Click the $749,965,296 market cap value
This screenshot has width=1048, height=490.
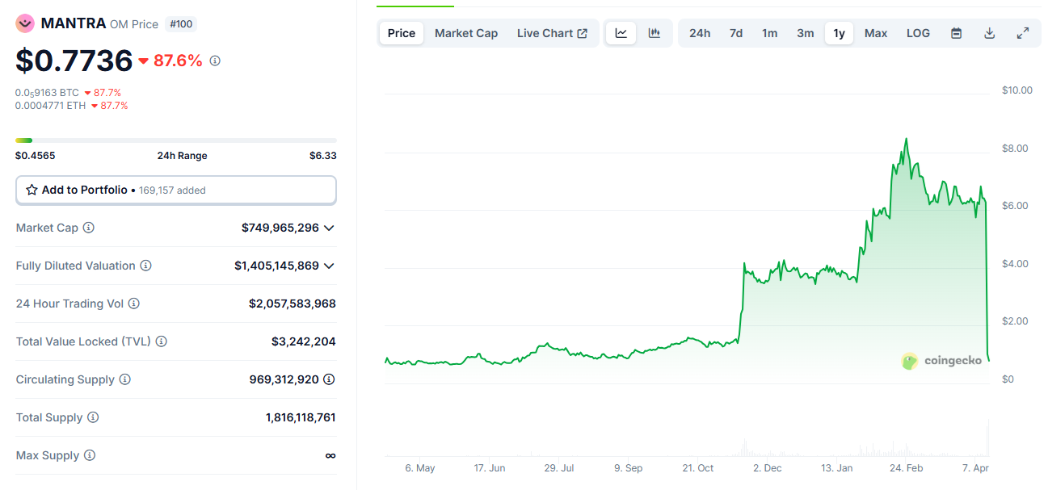tap(280, 228)
